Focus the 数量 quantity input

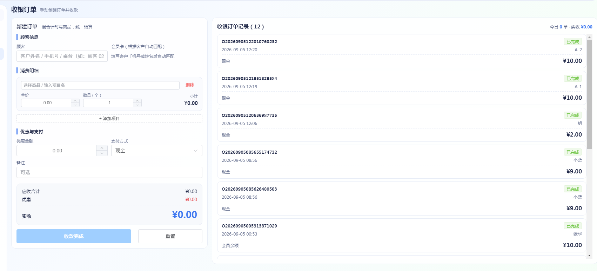[108, 103]
